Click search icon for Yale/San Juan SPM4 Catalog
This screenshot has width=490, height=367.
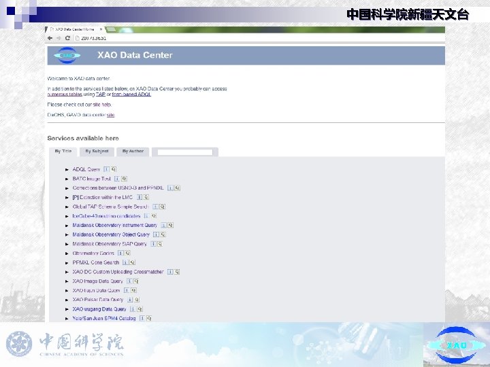(149, 318)
